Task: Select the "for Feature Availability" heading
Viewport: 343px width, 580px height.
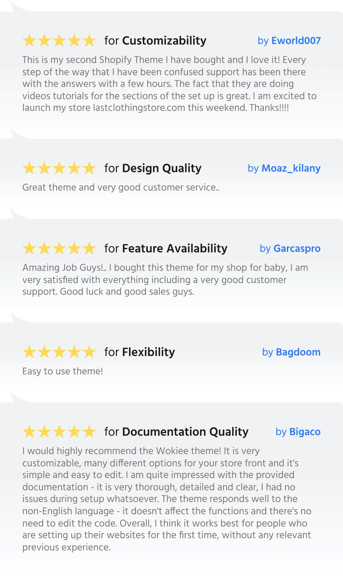Action: click(166, 248)
